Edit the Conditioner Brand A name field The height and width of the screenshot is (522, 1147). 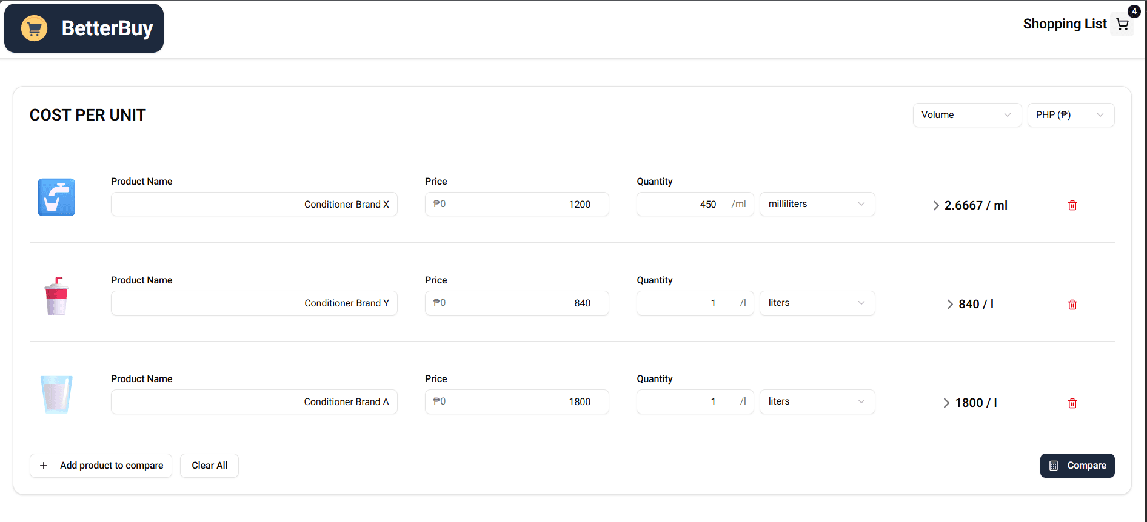click(x=254, y=401)
